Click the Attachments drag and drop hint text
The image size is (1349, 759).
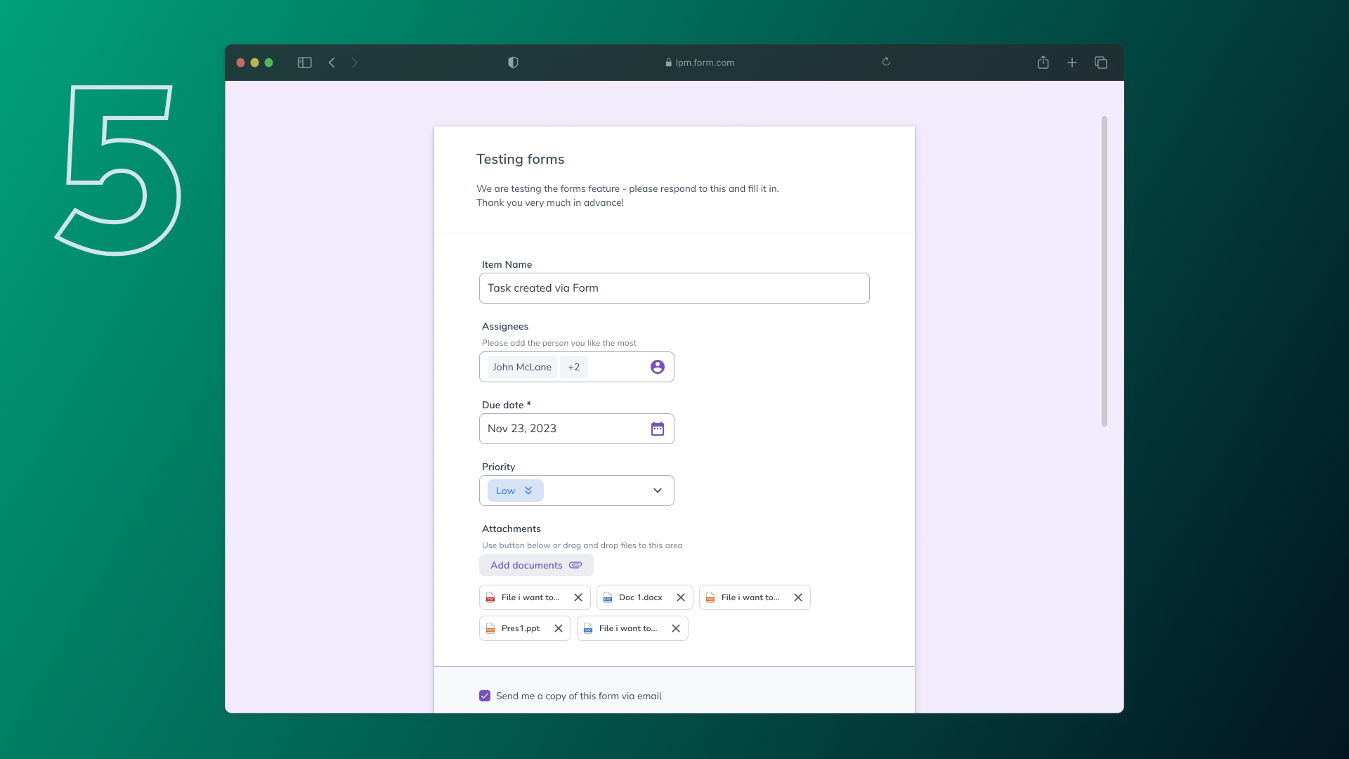tap(582, 545)
